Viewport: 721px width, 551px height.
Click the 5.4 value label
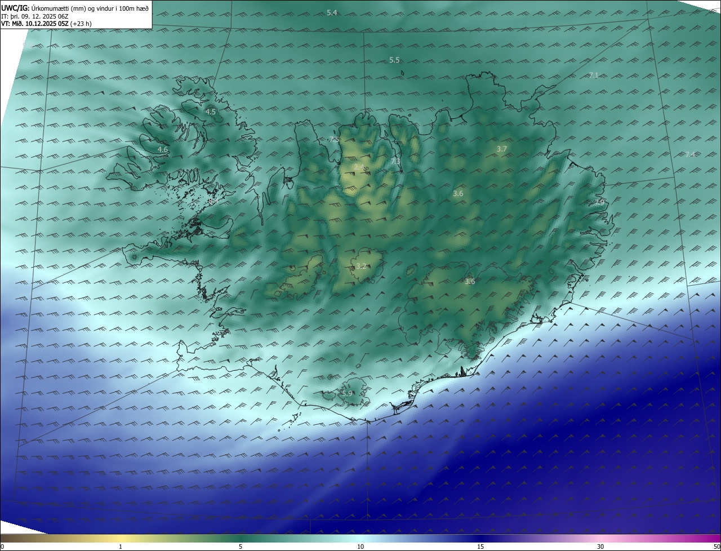click(x=332, y=12)
